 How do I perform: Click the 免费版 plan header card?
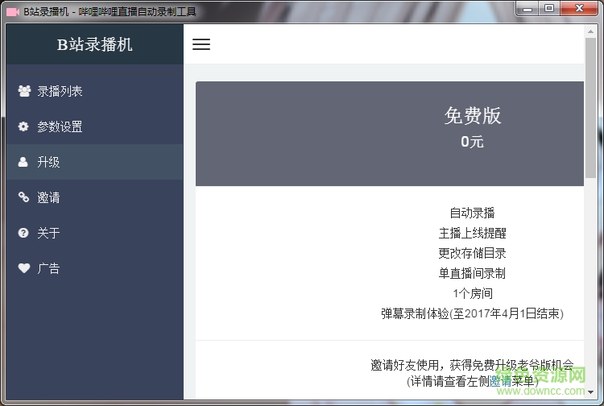coord(390,133)
